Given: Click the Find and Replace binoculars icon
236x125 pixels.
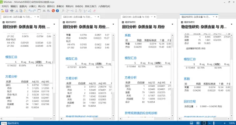Looking at the screenshot, I should point(48,11).
